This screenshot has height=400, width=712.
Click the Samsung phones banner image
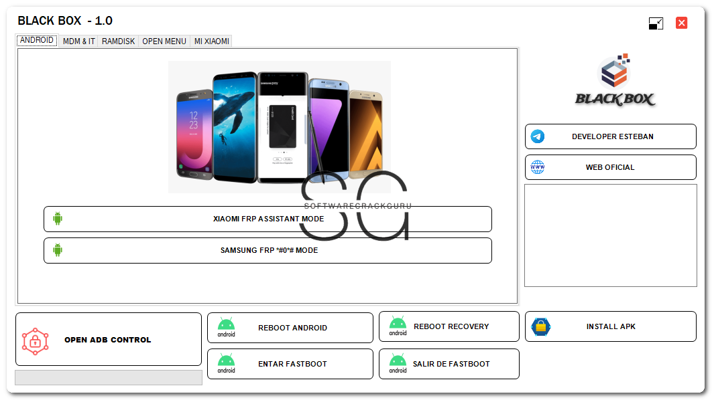tap(280, 127)
